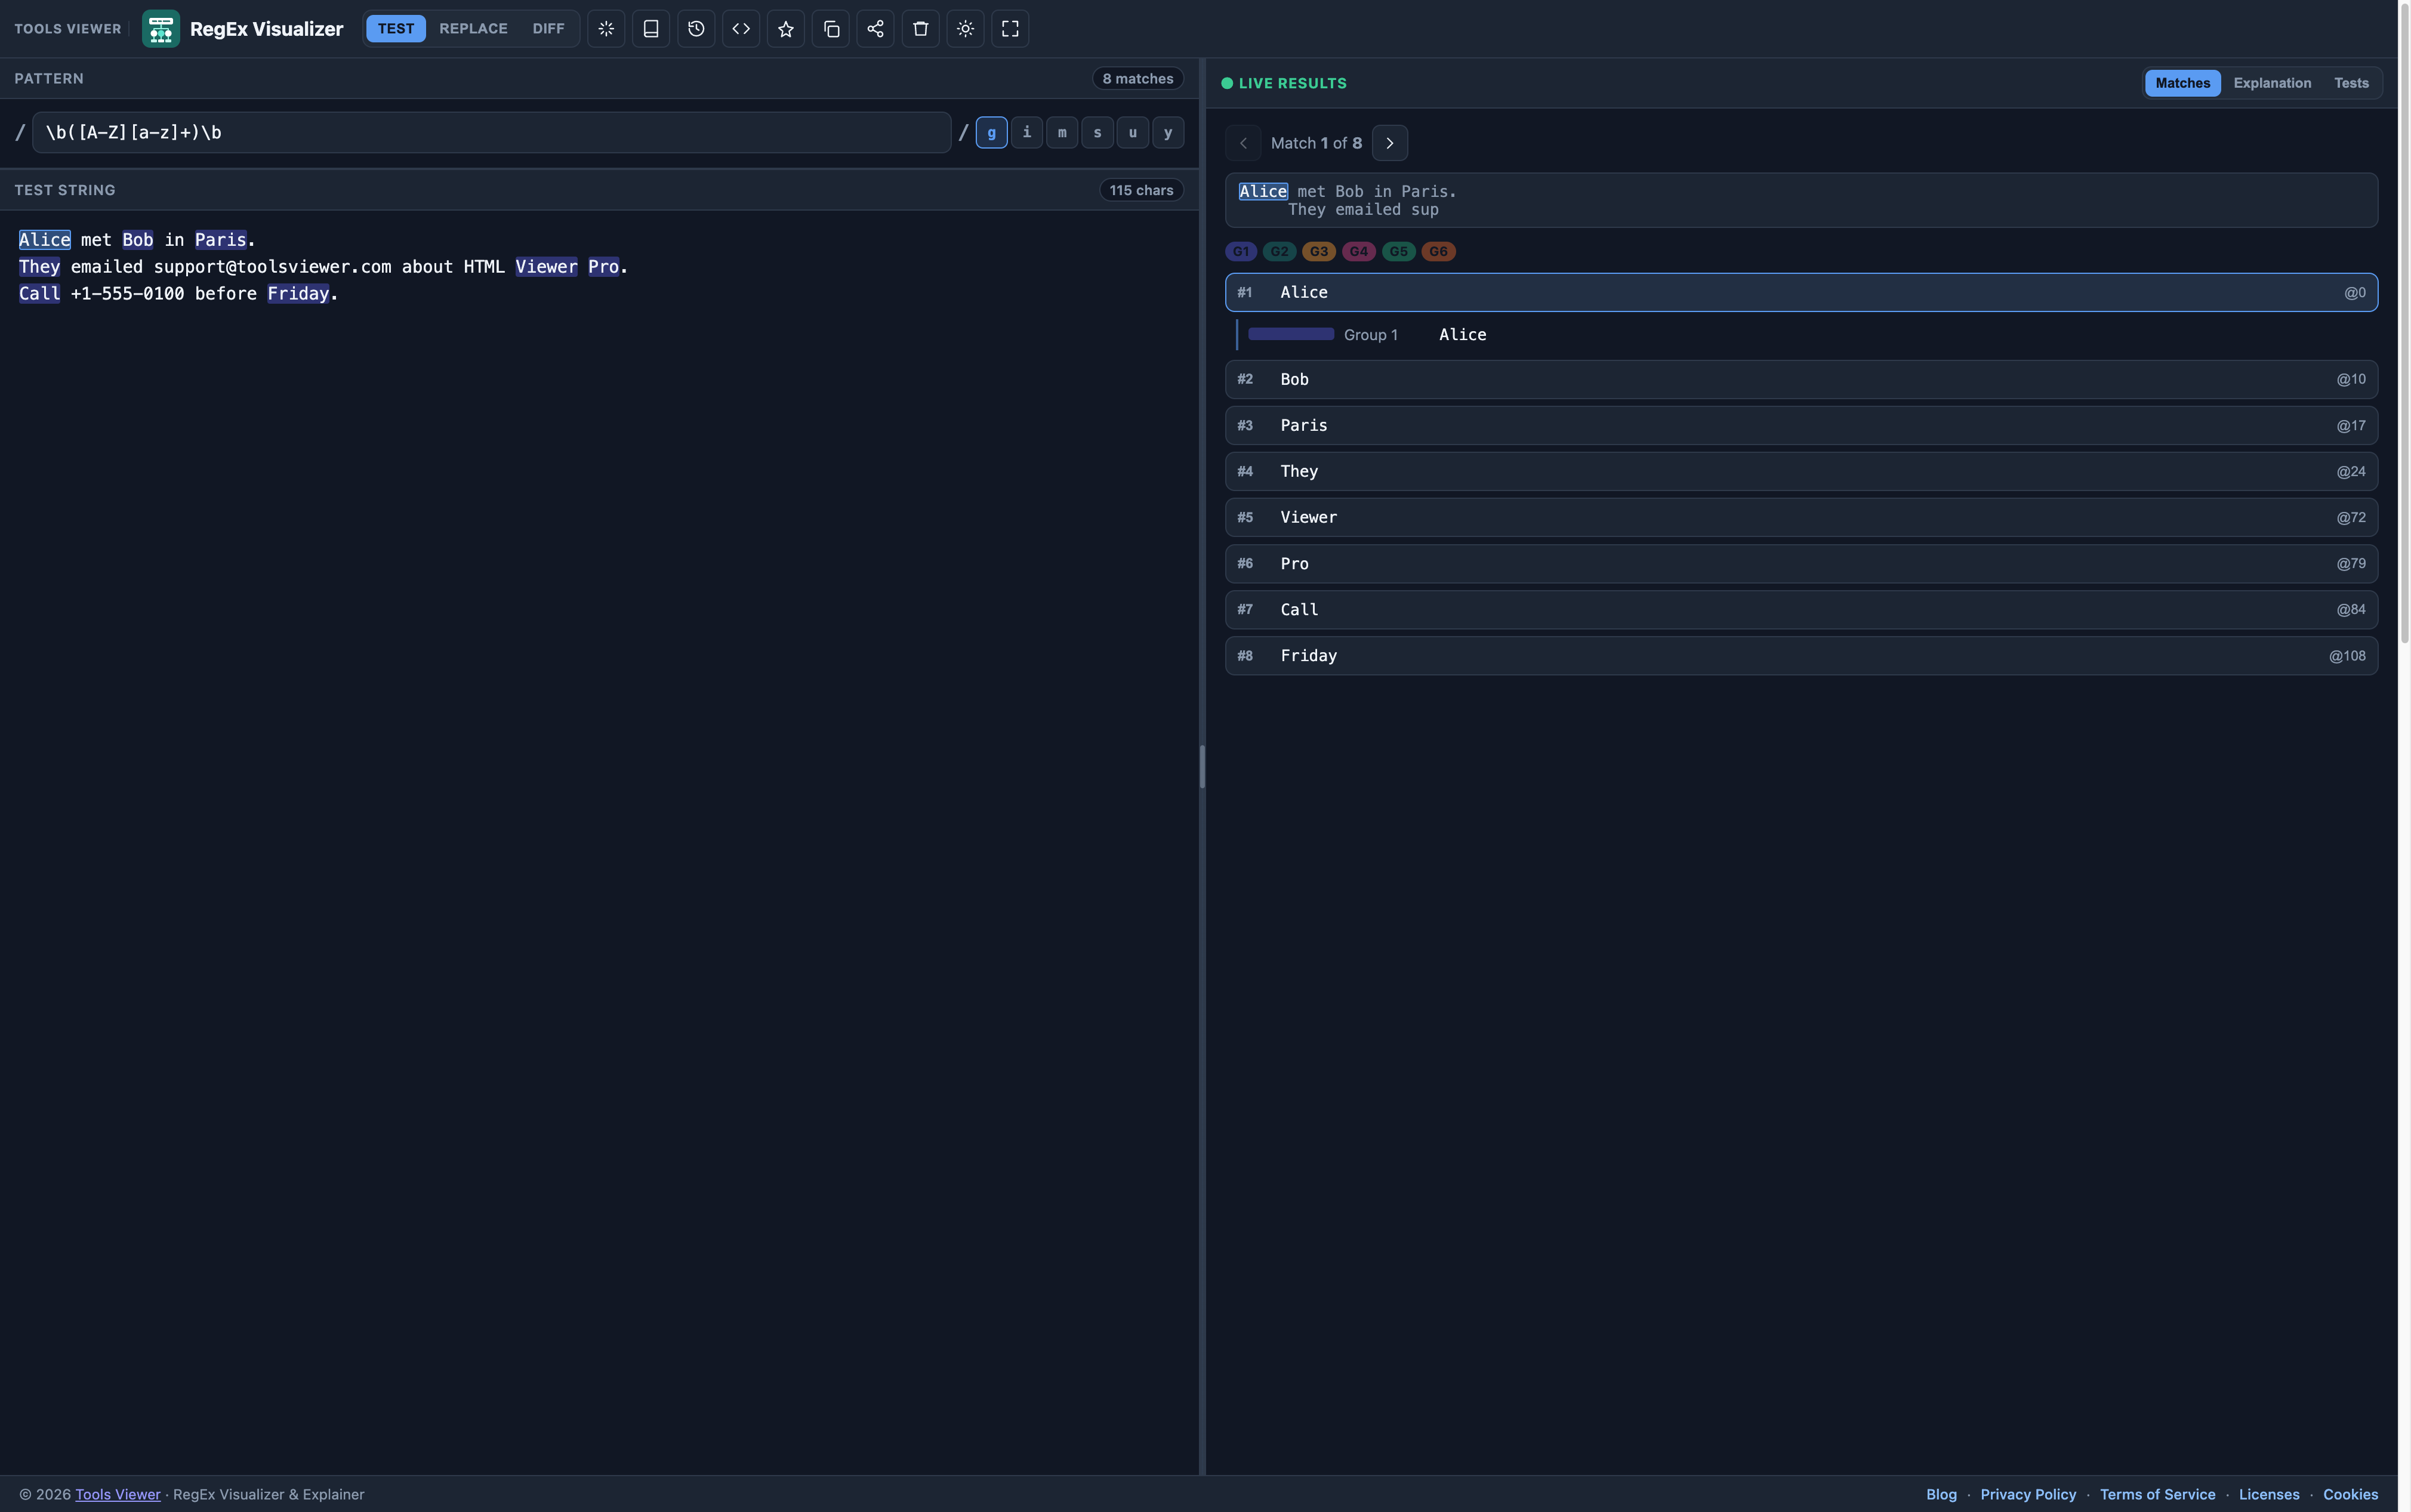Toggle the m multiline flag
Viewport: 2411px width, 1512px height.
pos(1062,133)
